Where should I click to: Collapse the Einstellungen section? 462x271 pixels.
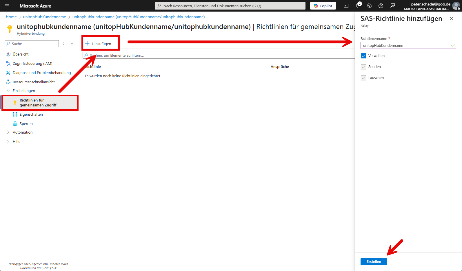click(8, 91)
